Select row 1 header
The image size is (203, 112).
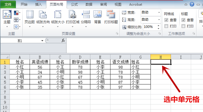coord(5,62)
